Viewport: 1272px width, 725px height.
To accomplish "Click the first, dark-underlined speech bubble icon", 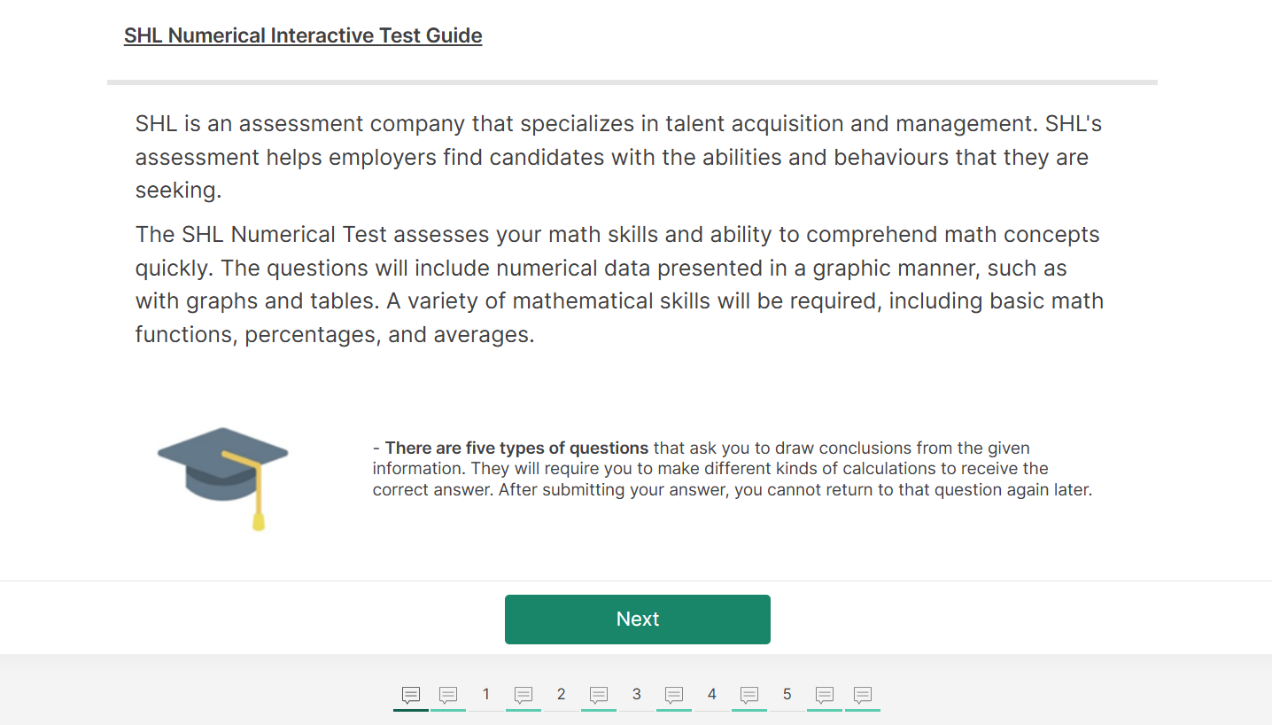I will 410,695.
